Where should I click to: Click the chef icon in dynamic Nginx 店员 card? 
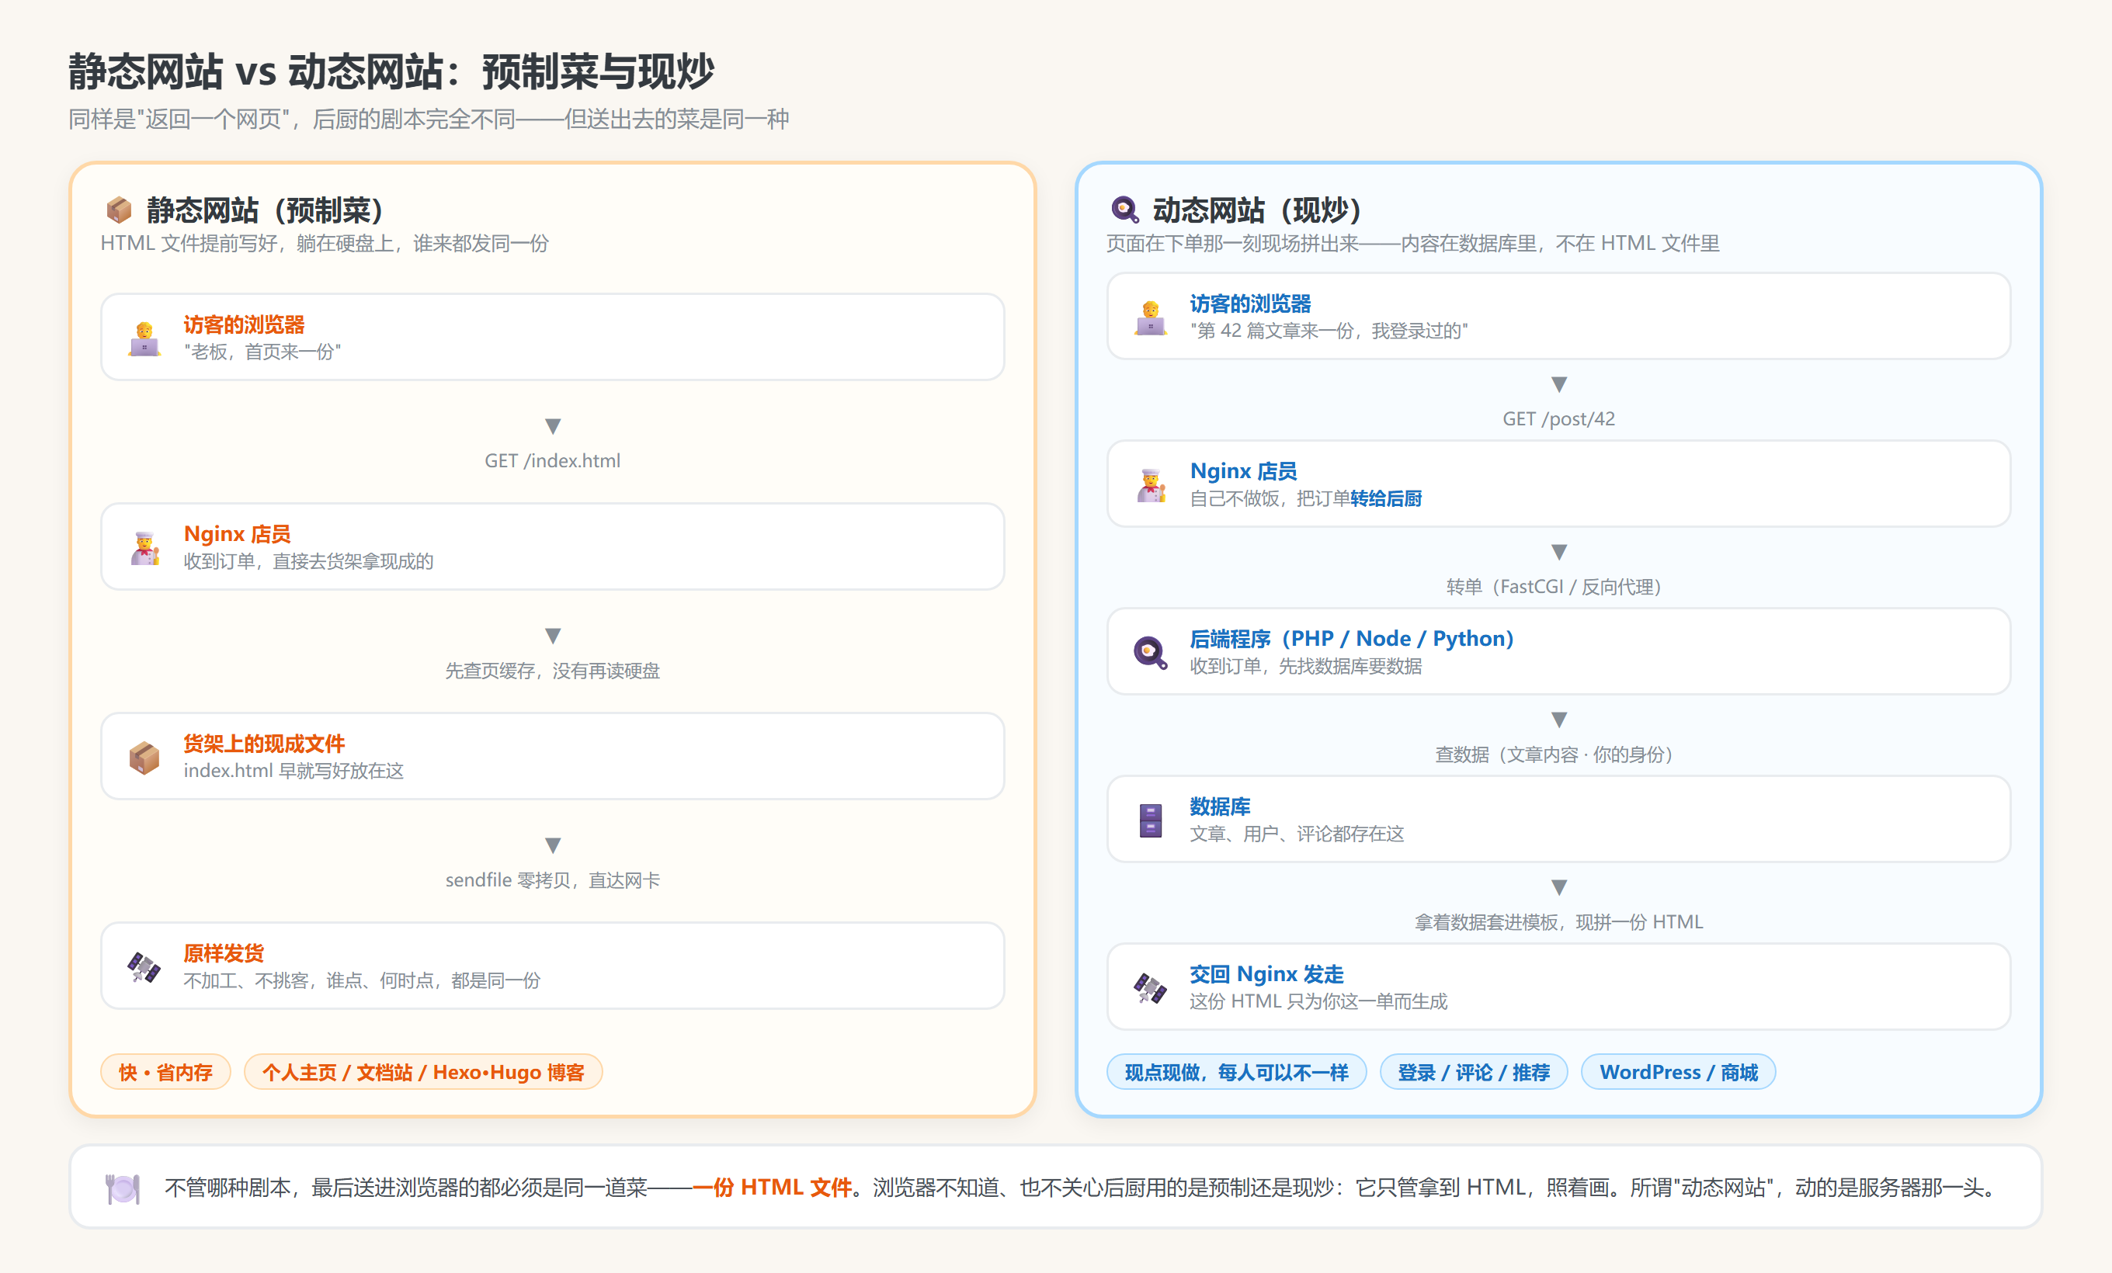tap(1150, 485)
